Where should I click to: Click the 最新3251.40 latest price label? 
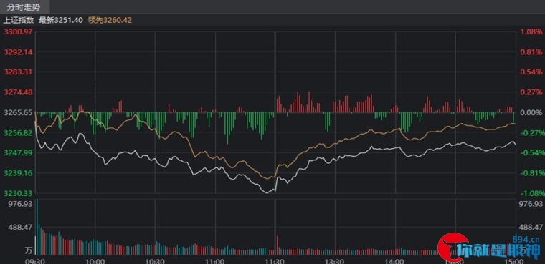(61, 20)
